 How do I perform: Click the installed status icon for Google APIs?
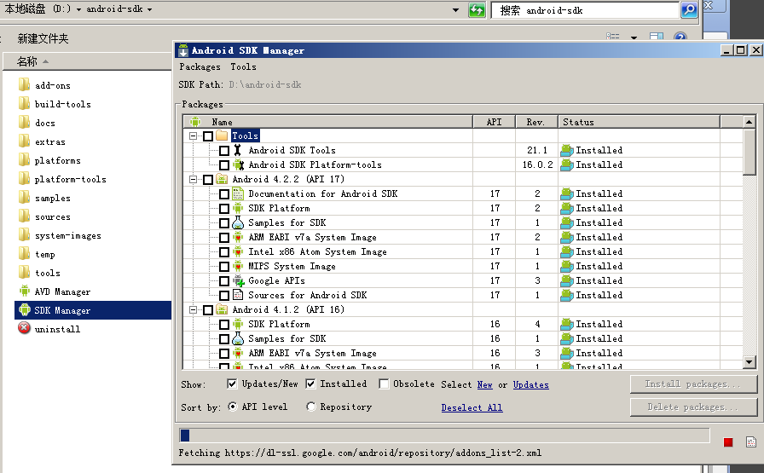coord(567,281)
